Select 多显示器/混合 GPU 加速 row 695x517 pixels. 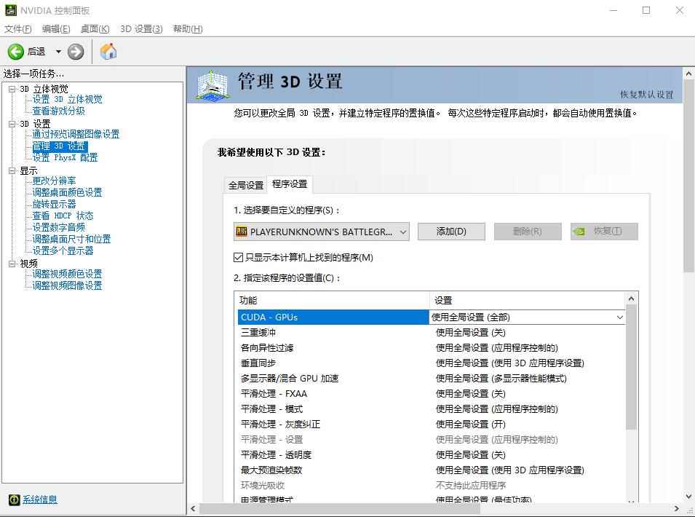(x=432, y=379)
